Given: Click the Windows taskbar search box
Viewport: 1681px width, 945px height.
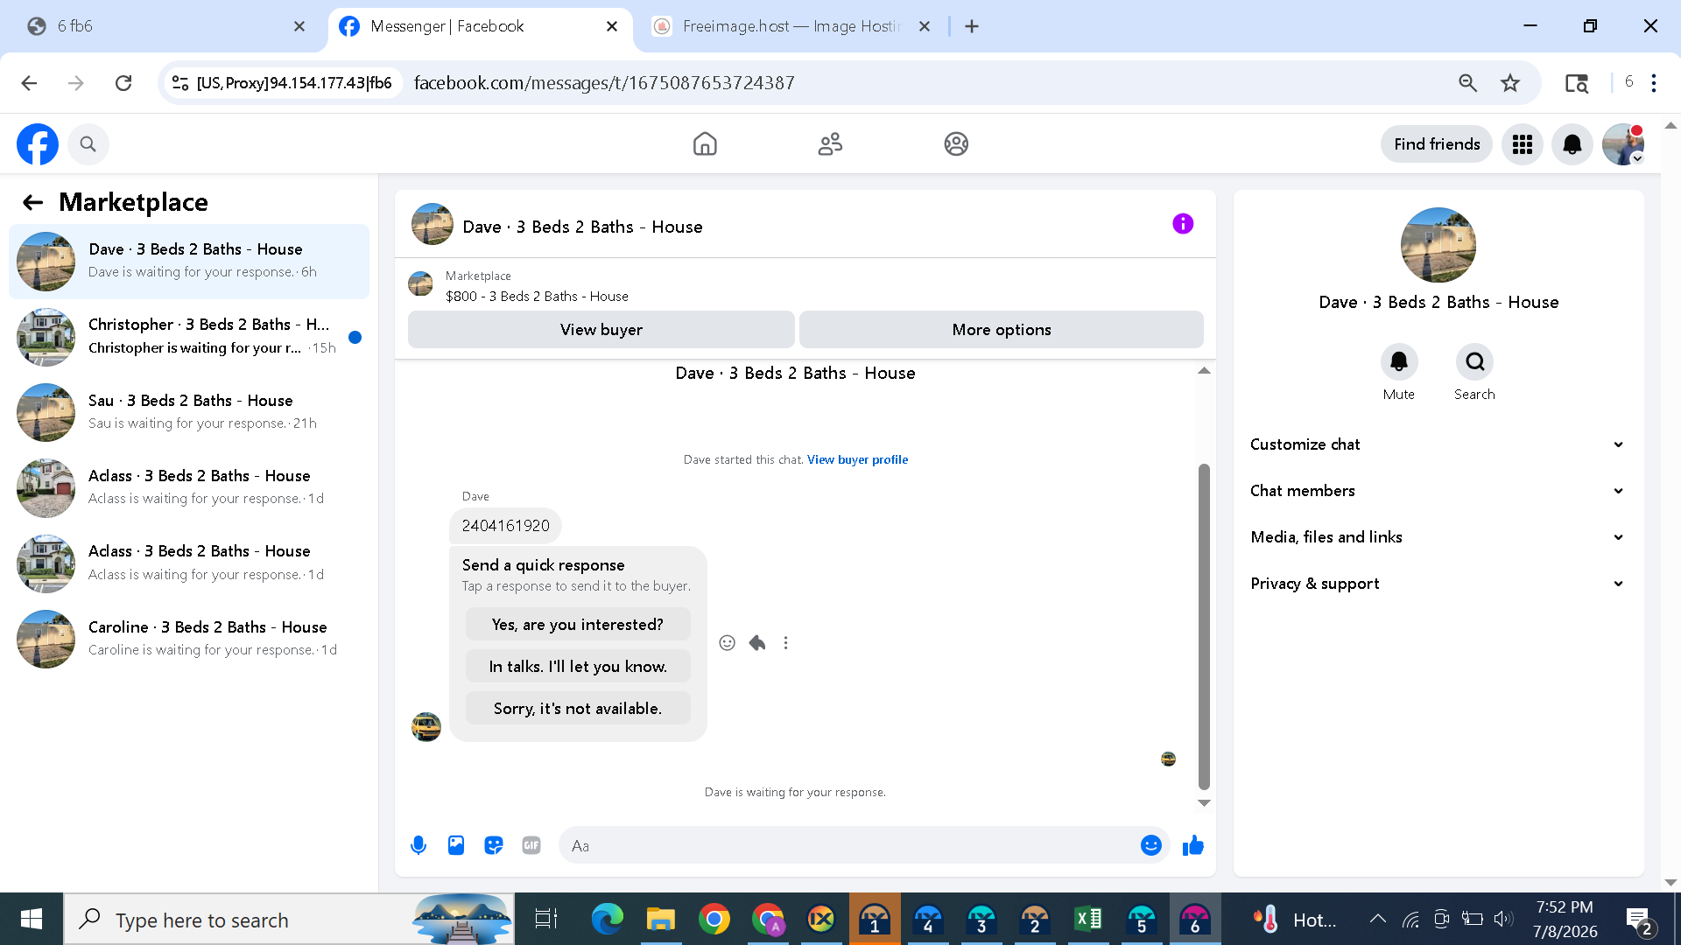Looking at the screenshot, I should (x=289, y=919).
